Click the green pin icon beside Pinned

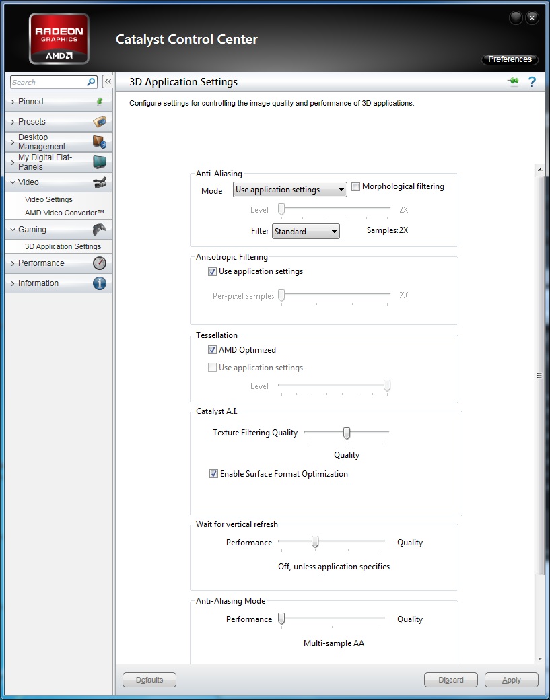click(100, 102)
